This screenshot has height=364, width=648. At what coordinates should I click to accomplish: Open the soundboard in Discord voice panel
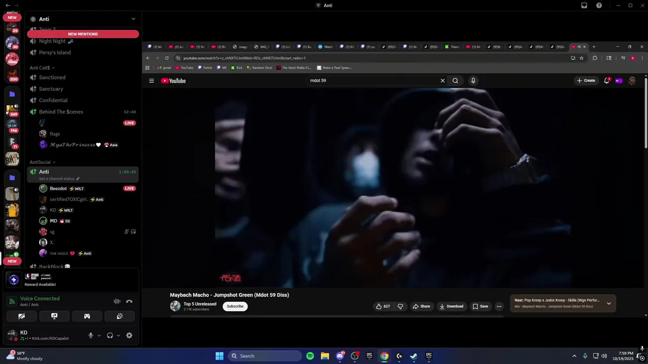[119, 316]
